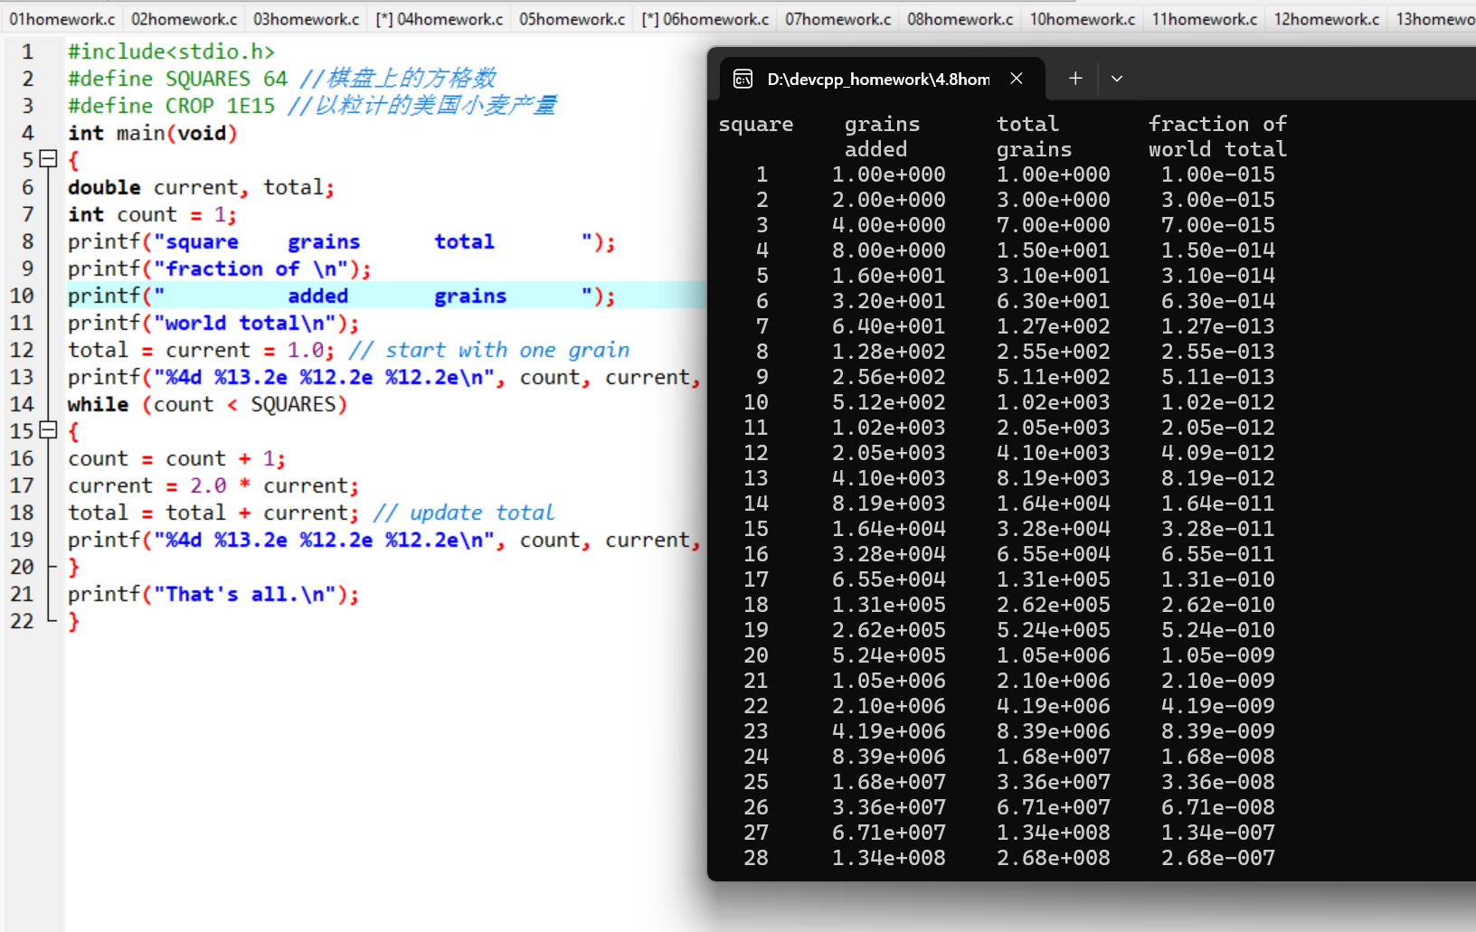Open the 07homework.c tab

tap(838, 19)
